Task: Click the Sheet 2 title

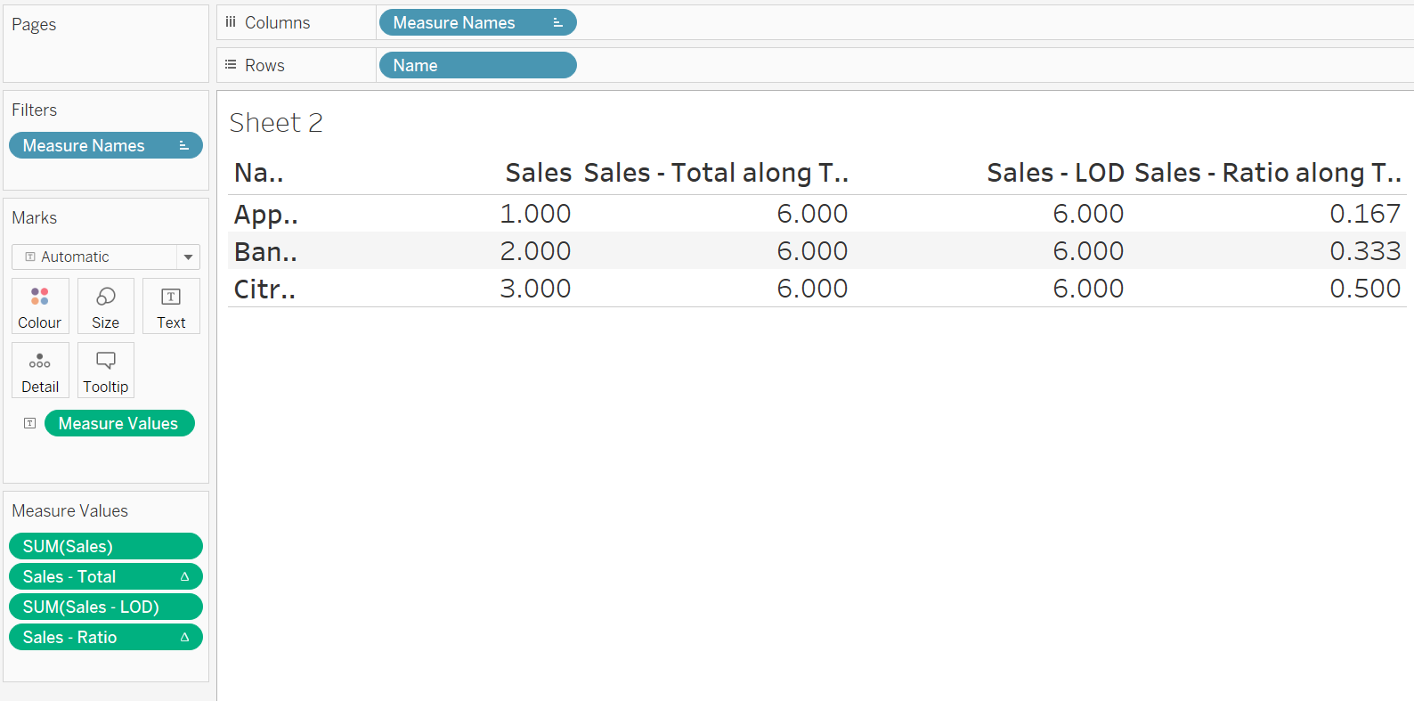Action: coord(276,123)
